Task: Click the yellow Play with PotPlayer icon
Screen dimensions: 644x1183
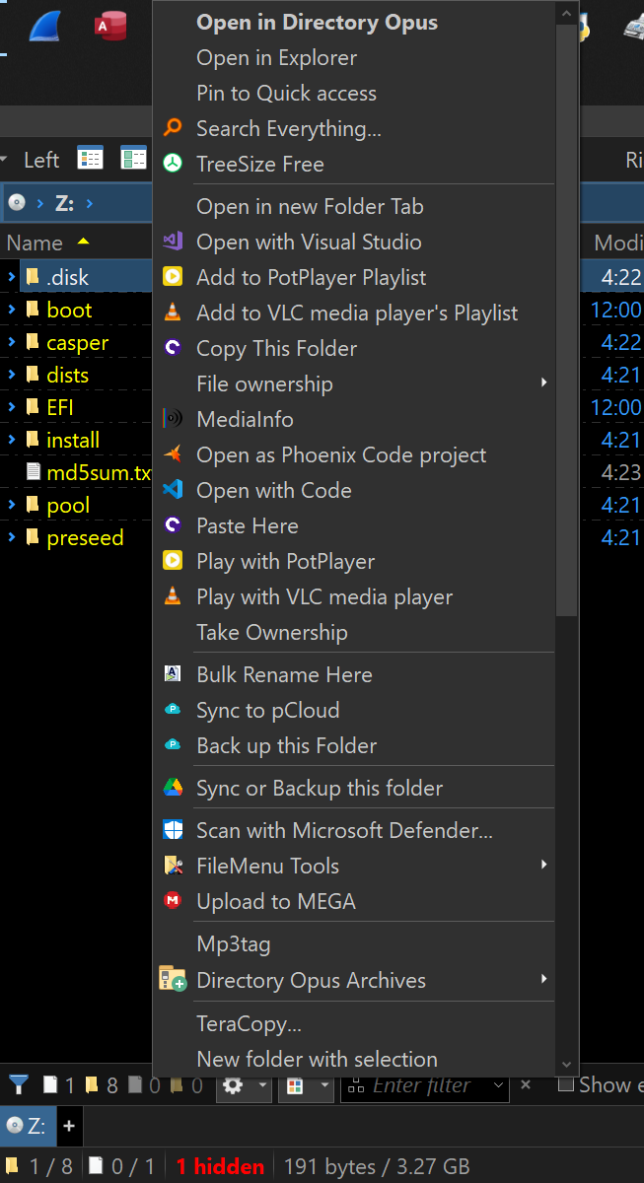Action: [x=173, y=561]
